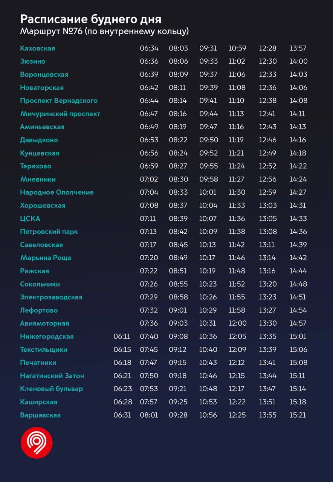Select the Народное Ополчение station

[x=57, y=192]
